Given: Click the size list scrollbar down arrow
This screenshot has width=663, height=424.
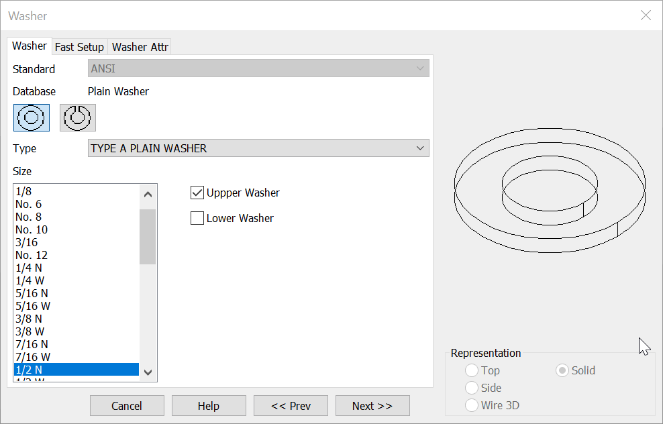Looking at the screenshot, I should coord(148,372).
